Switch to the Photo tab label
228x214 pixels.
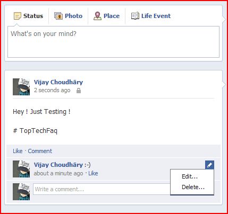click(x=73, y=16)
